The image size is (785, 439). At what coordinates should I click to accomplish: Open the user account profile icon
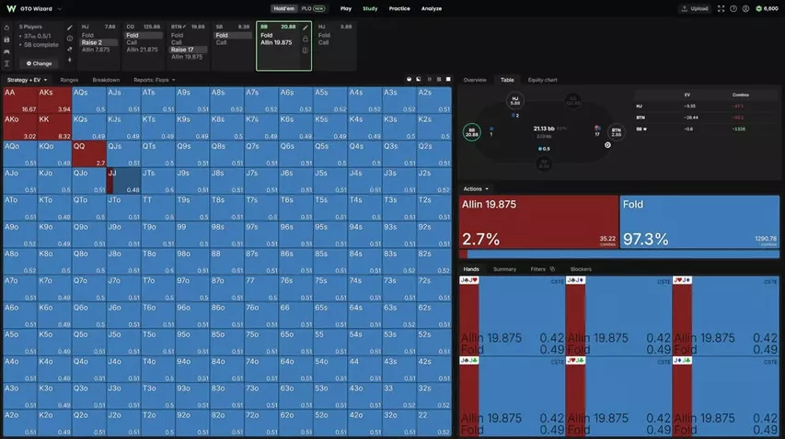pos(746,8)
